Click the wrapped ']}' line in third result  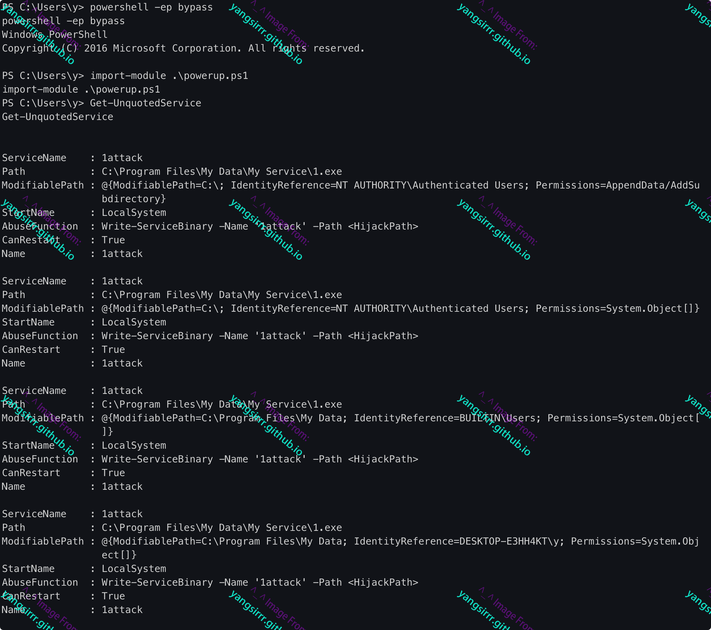(107, 432)
